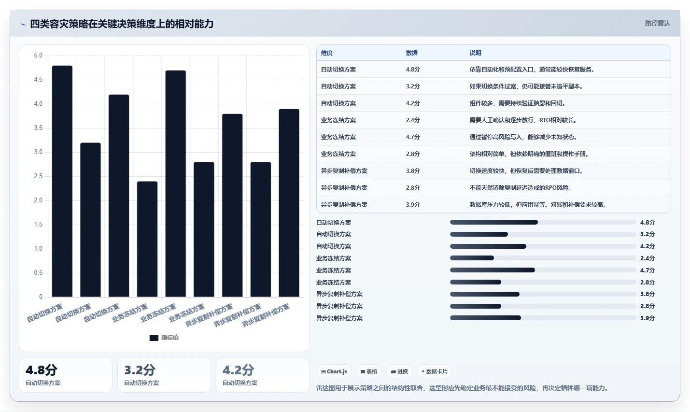Click the 业务冻结方案 2.4分 progress bar
The height and width of the screenshot is (412, 690).
tap(543, 258)
